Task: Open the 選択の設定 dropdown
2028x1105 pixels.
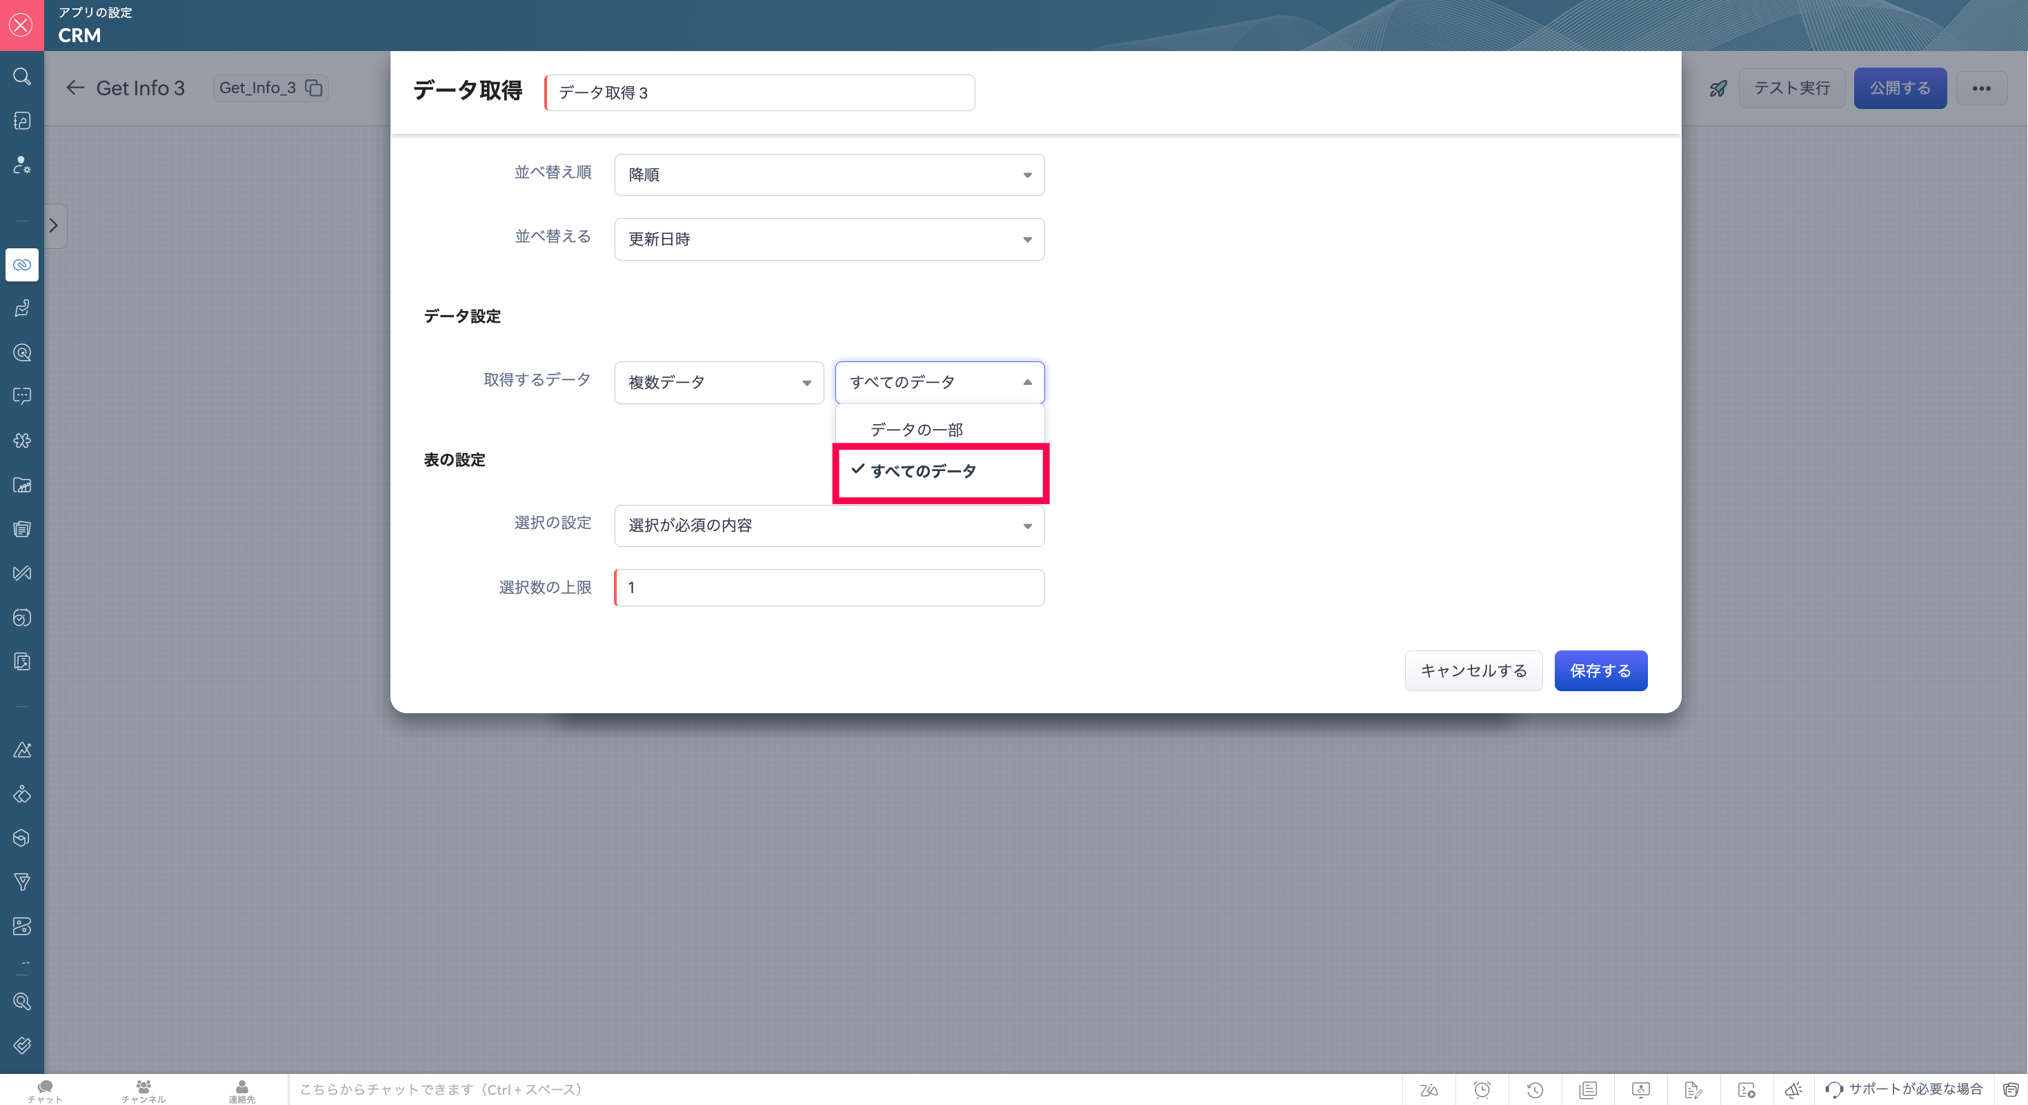Action: pyautogui.click(x=829, y=526)
